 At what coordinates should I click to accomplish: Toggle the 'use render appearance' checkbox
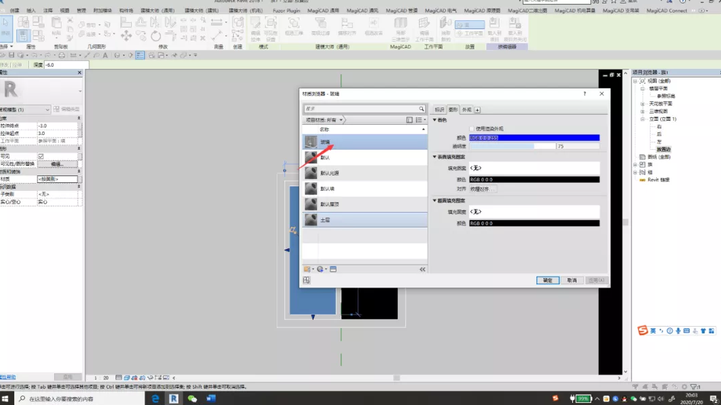click(x=471, y=128)
